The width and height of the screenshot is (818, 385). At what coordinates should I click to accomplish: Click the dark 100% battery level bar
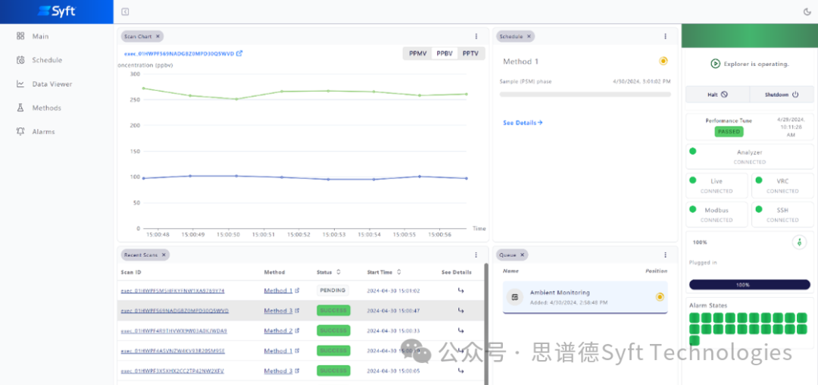tap(750, 285)
